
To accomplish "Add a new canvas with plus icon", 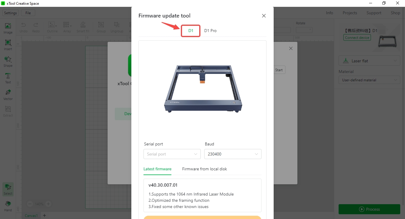I will pyautogui.click(x=44, y=215).
